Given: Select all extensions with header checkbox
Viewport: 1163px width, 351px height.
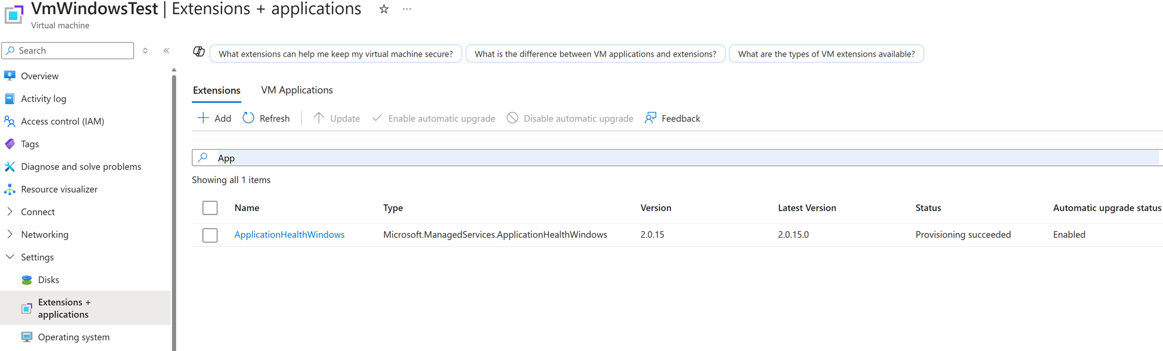Looking at the screenshot, I should pyautogui.click(x=210, y=208).
